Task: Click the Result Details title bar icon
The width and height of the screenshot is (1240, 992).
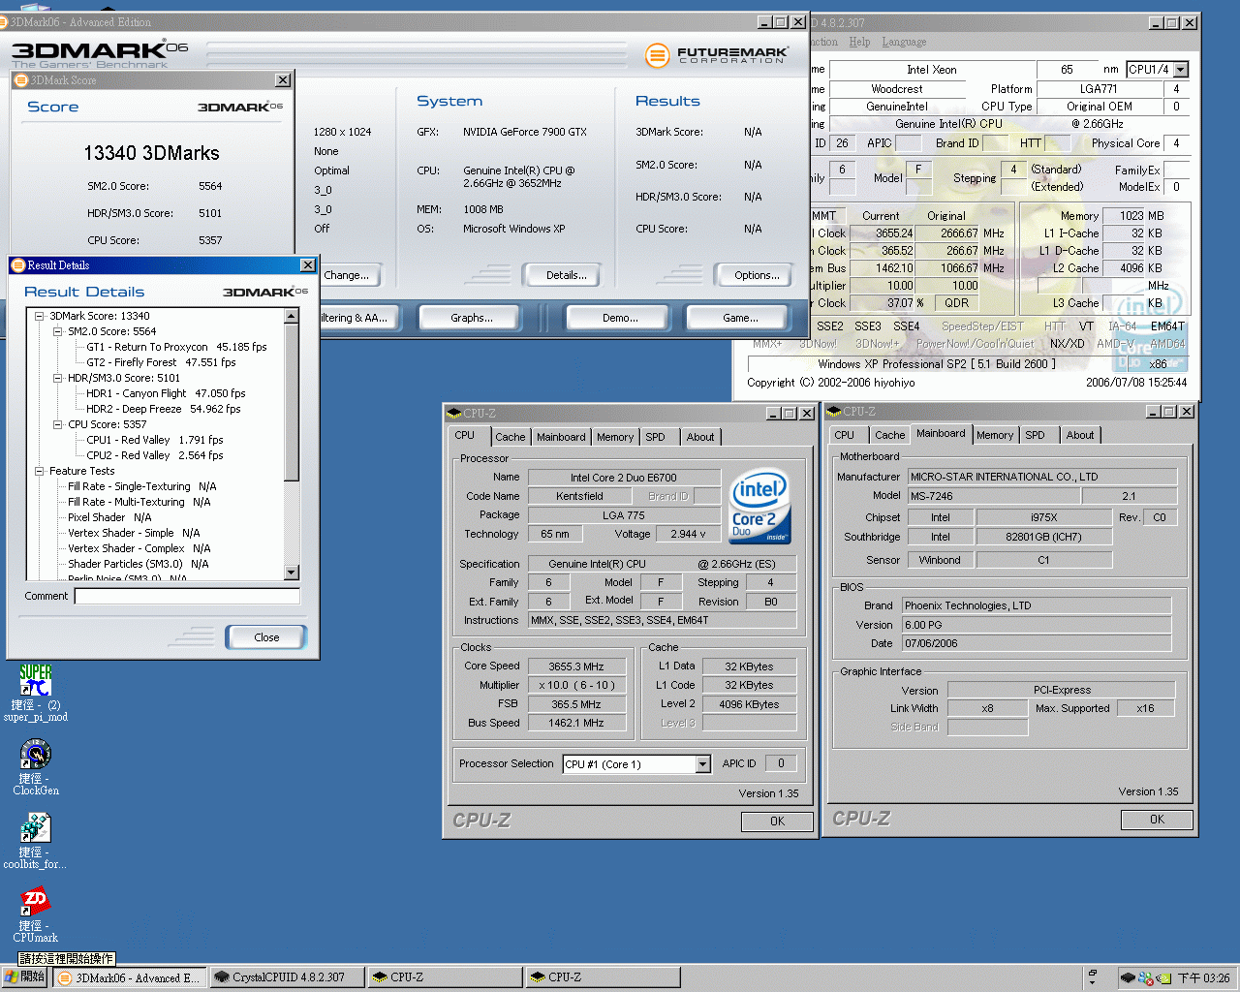Action: 16,264
